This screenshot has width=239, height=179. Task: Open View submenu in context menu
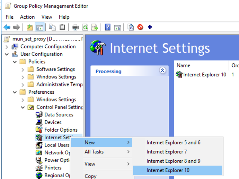tap(101, 164)
